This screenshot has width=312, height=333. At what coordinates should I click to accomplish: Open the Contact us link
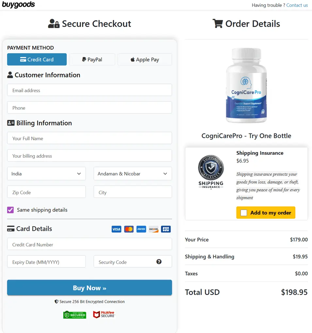coord(297,5)
